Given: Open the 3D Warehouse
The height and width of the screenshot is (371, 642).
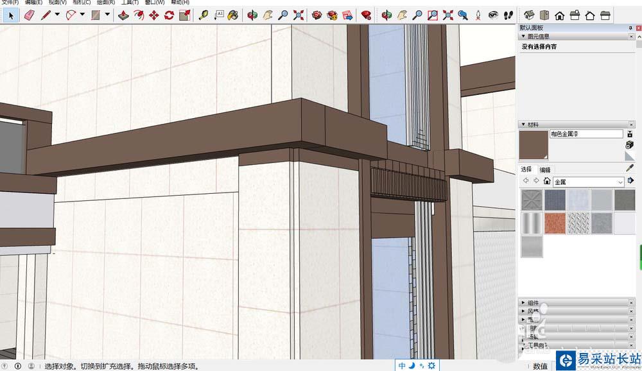Looking at the screenshot, I should [x=317, y=15].
